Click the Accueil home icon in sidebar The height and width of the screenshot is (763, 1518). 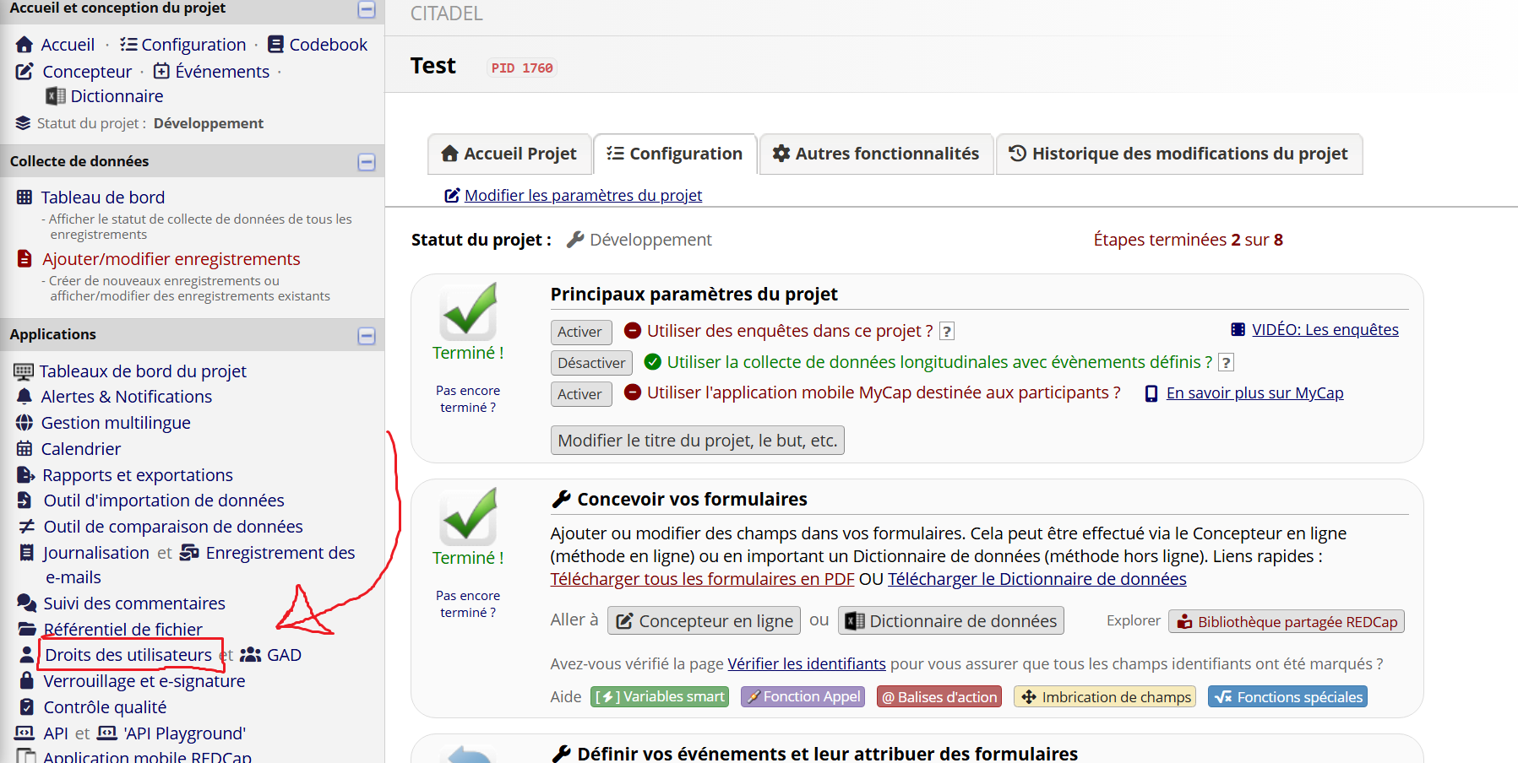[x=24, y=45]
